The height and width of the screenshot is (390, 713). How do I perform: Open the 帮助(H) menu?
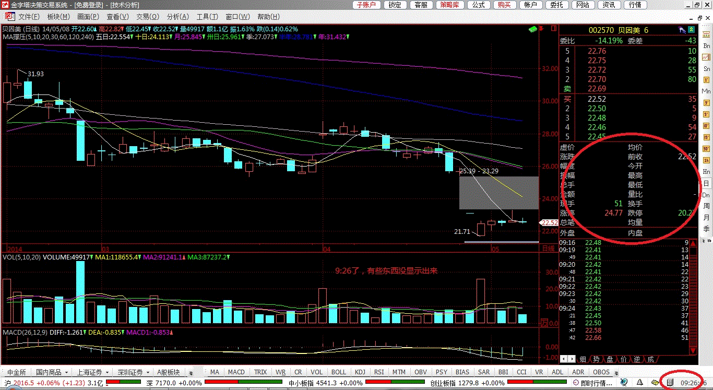(x=268, y=17)
